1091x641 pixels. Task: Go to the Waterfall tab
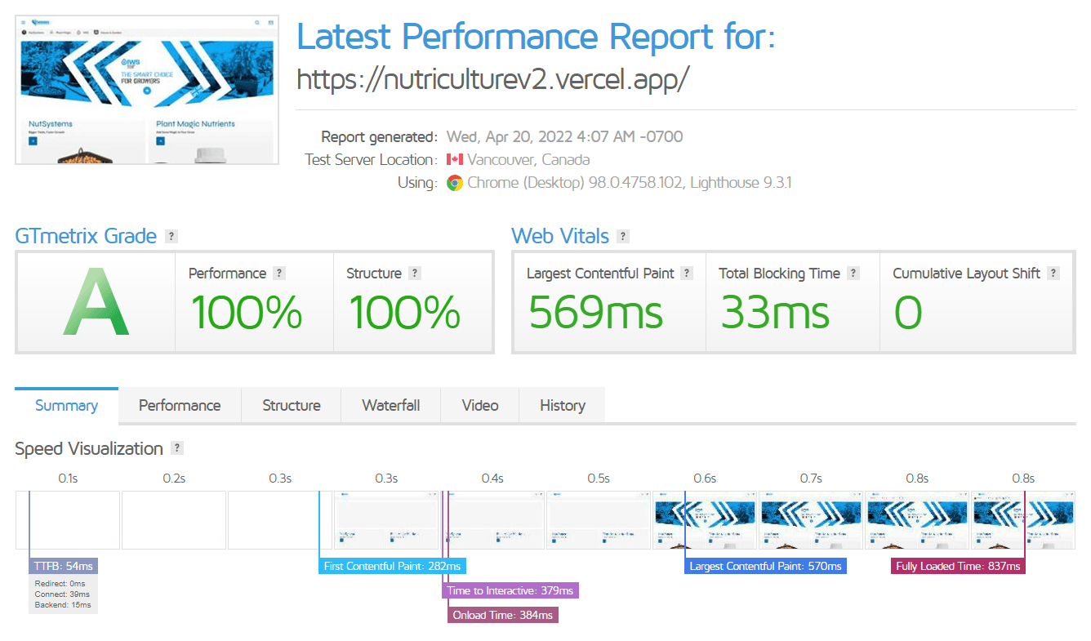390,406
